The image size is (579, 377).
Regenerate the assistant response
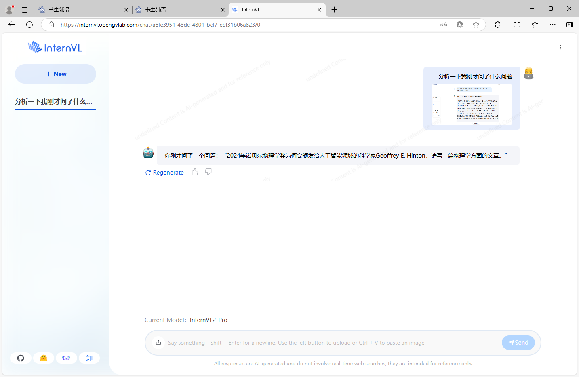pyautogui.click(x=164, y=173)
